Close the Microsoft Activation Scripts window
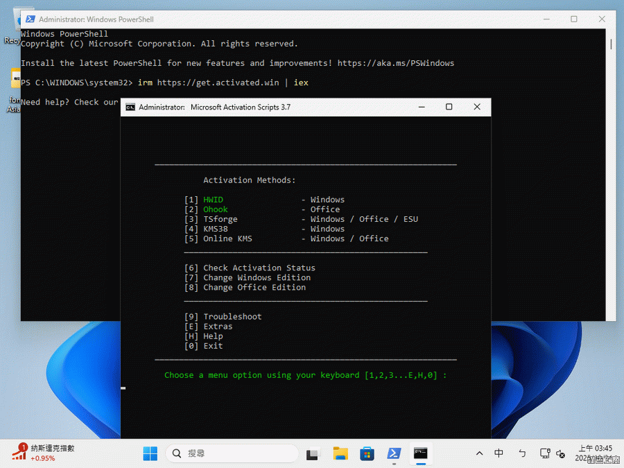624x468 pixels. click(477, 107)
